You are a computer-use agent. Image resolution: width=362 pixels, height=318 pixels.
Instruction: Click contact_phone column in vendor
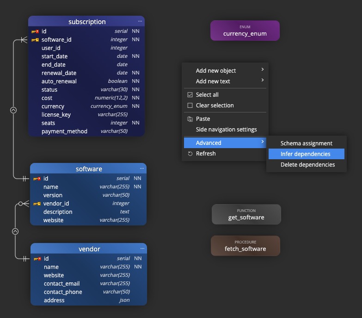[89, 292]
